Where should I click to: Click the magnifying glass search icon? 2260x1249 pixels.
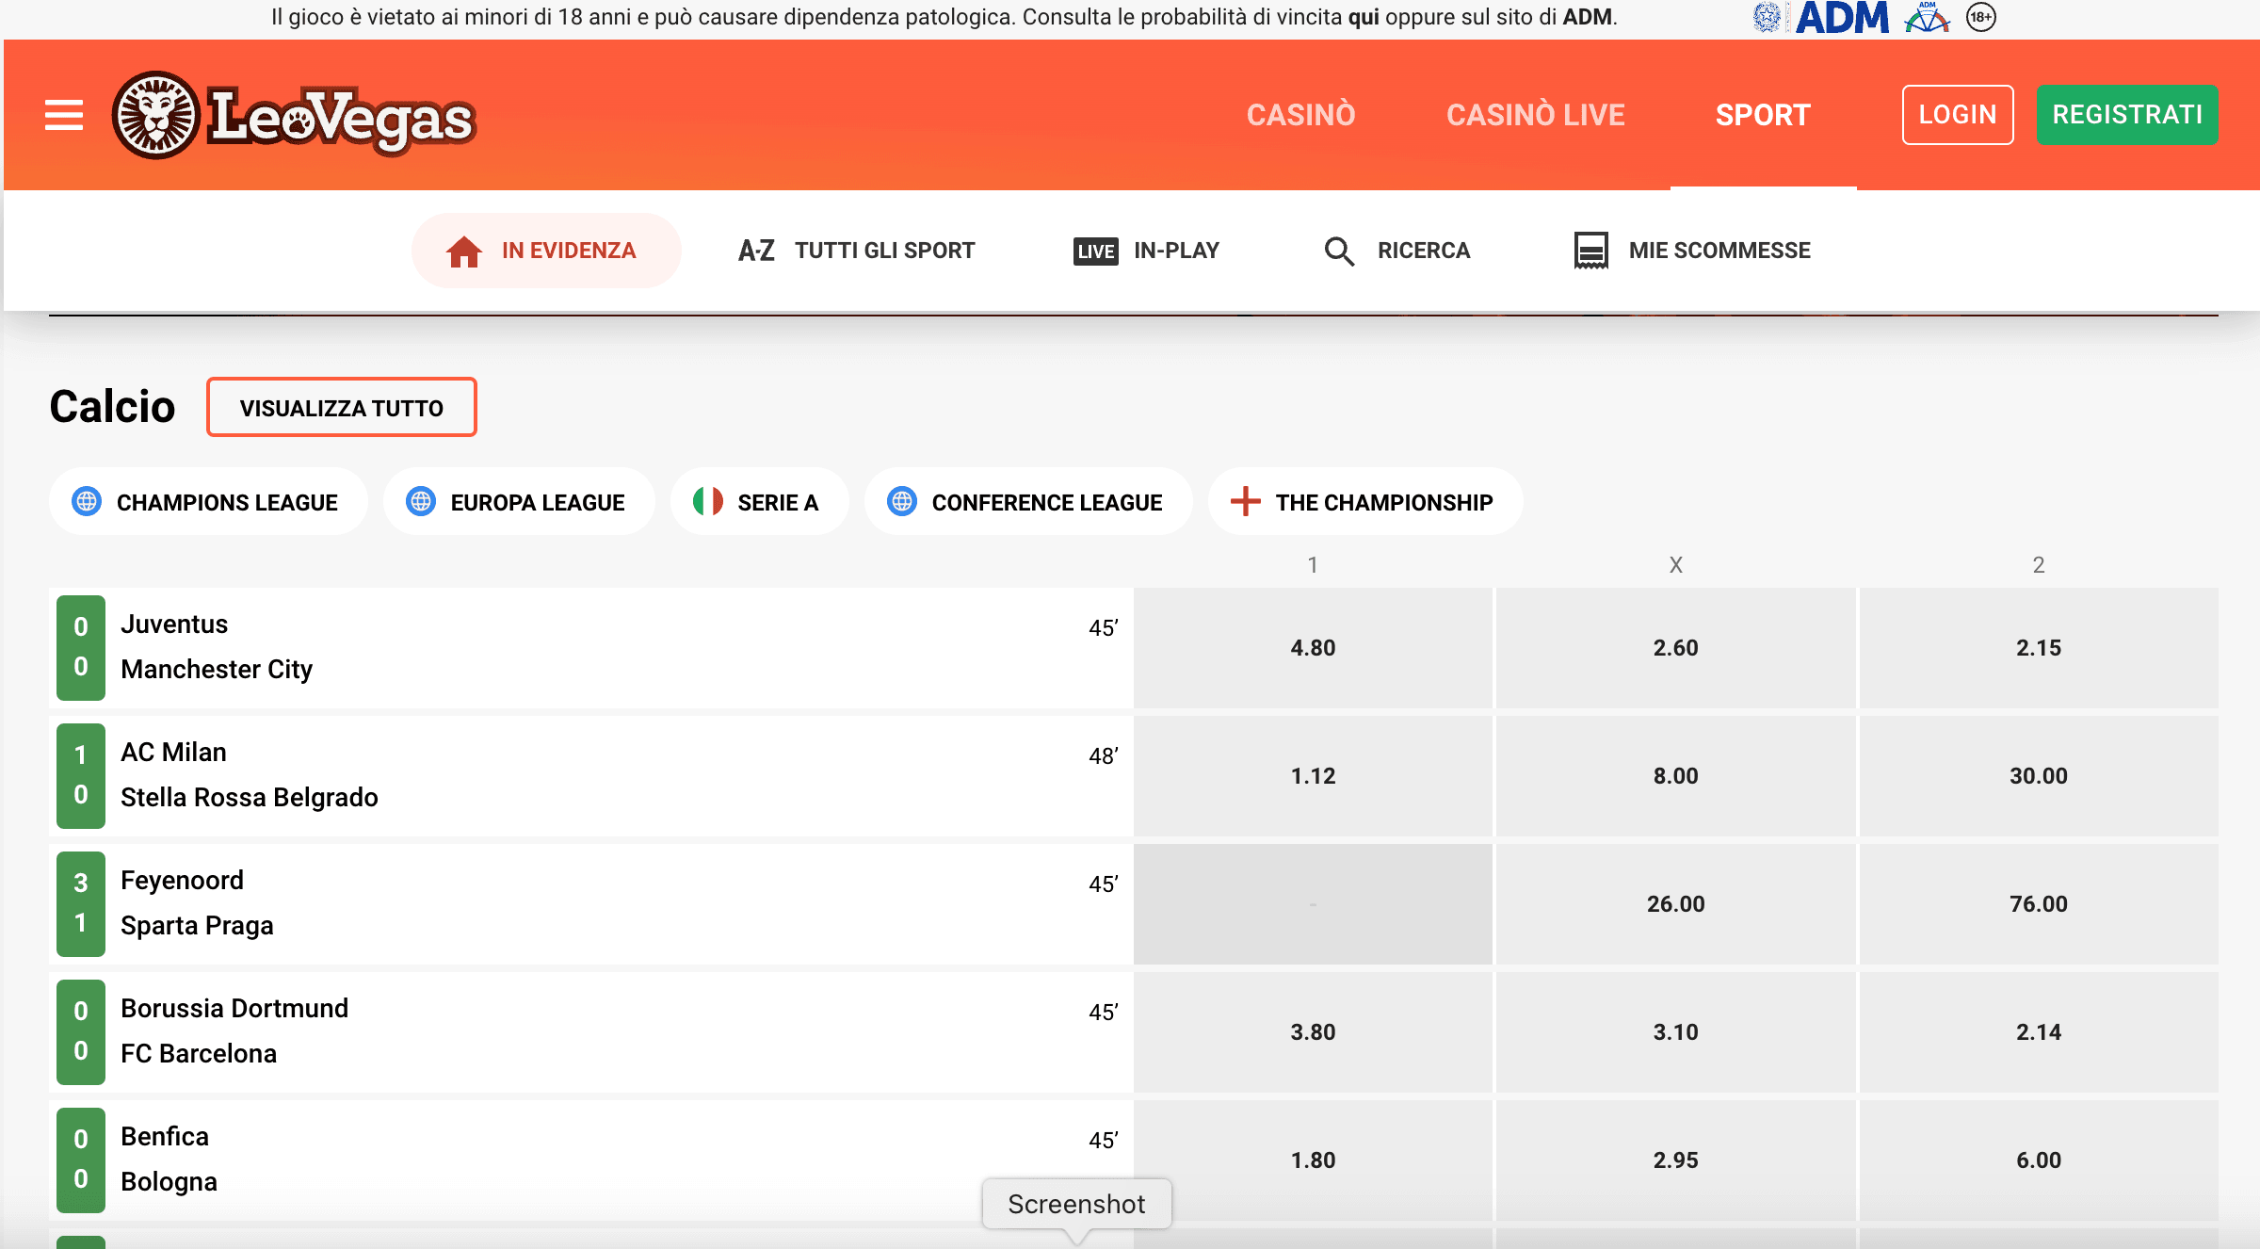[x=1339, y=251]
